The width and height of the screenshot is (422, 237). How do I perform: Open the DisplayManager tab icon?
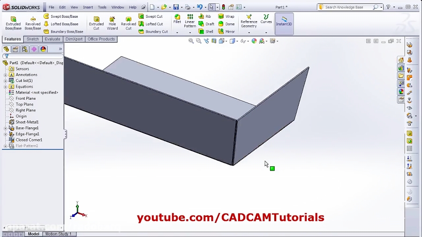43,49
